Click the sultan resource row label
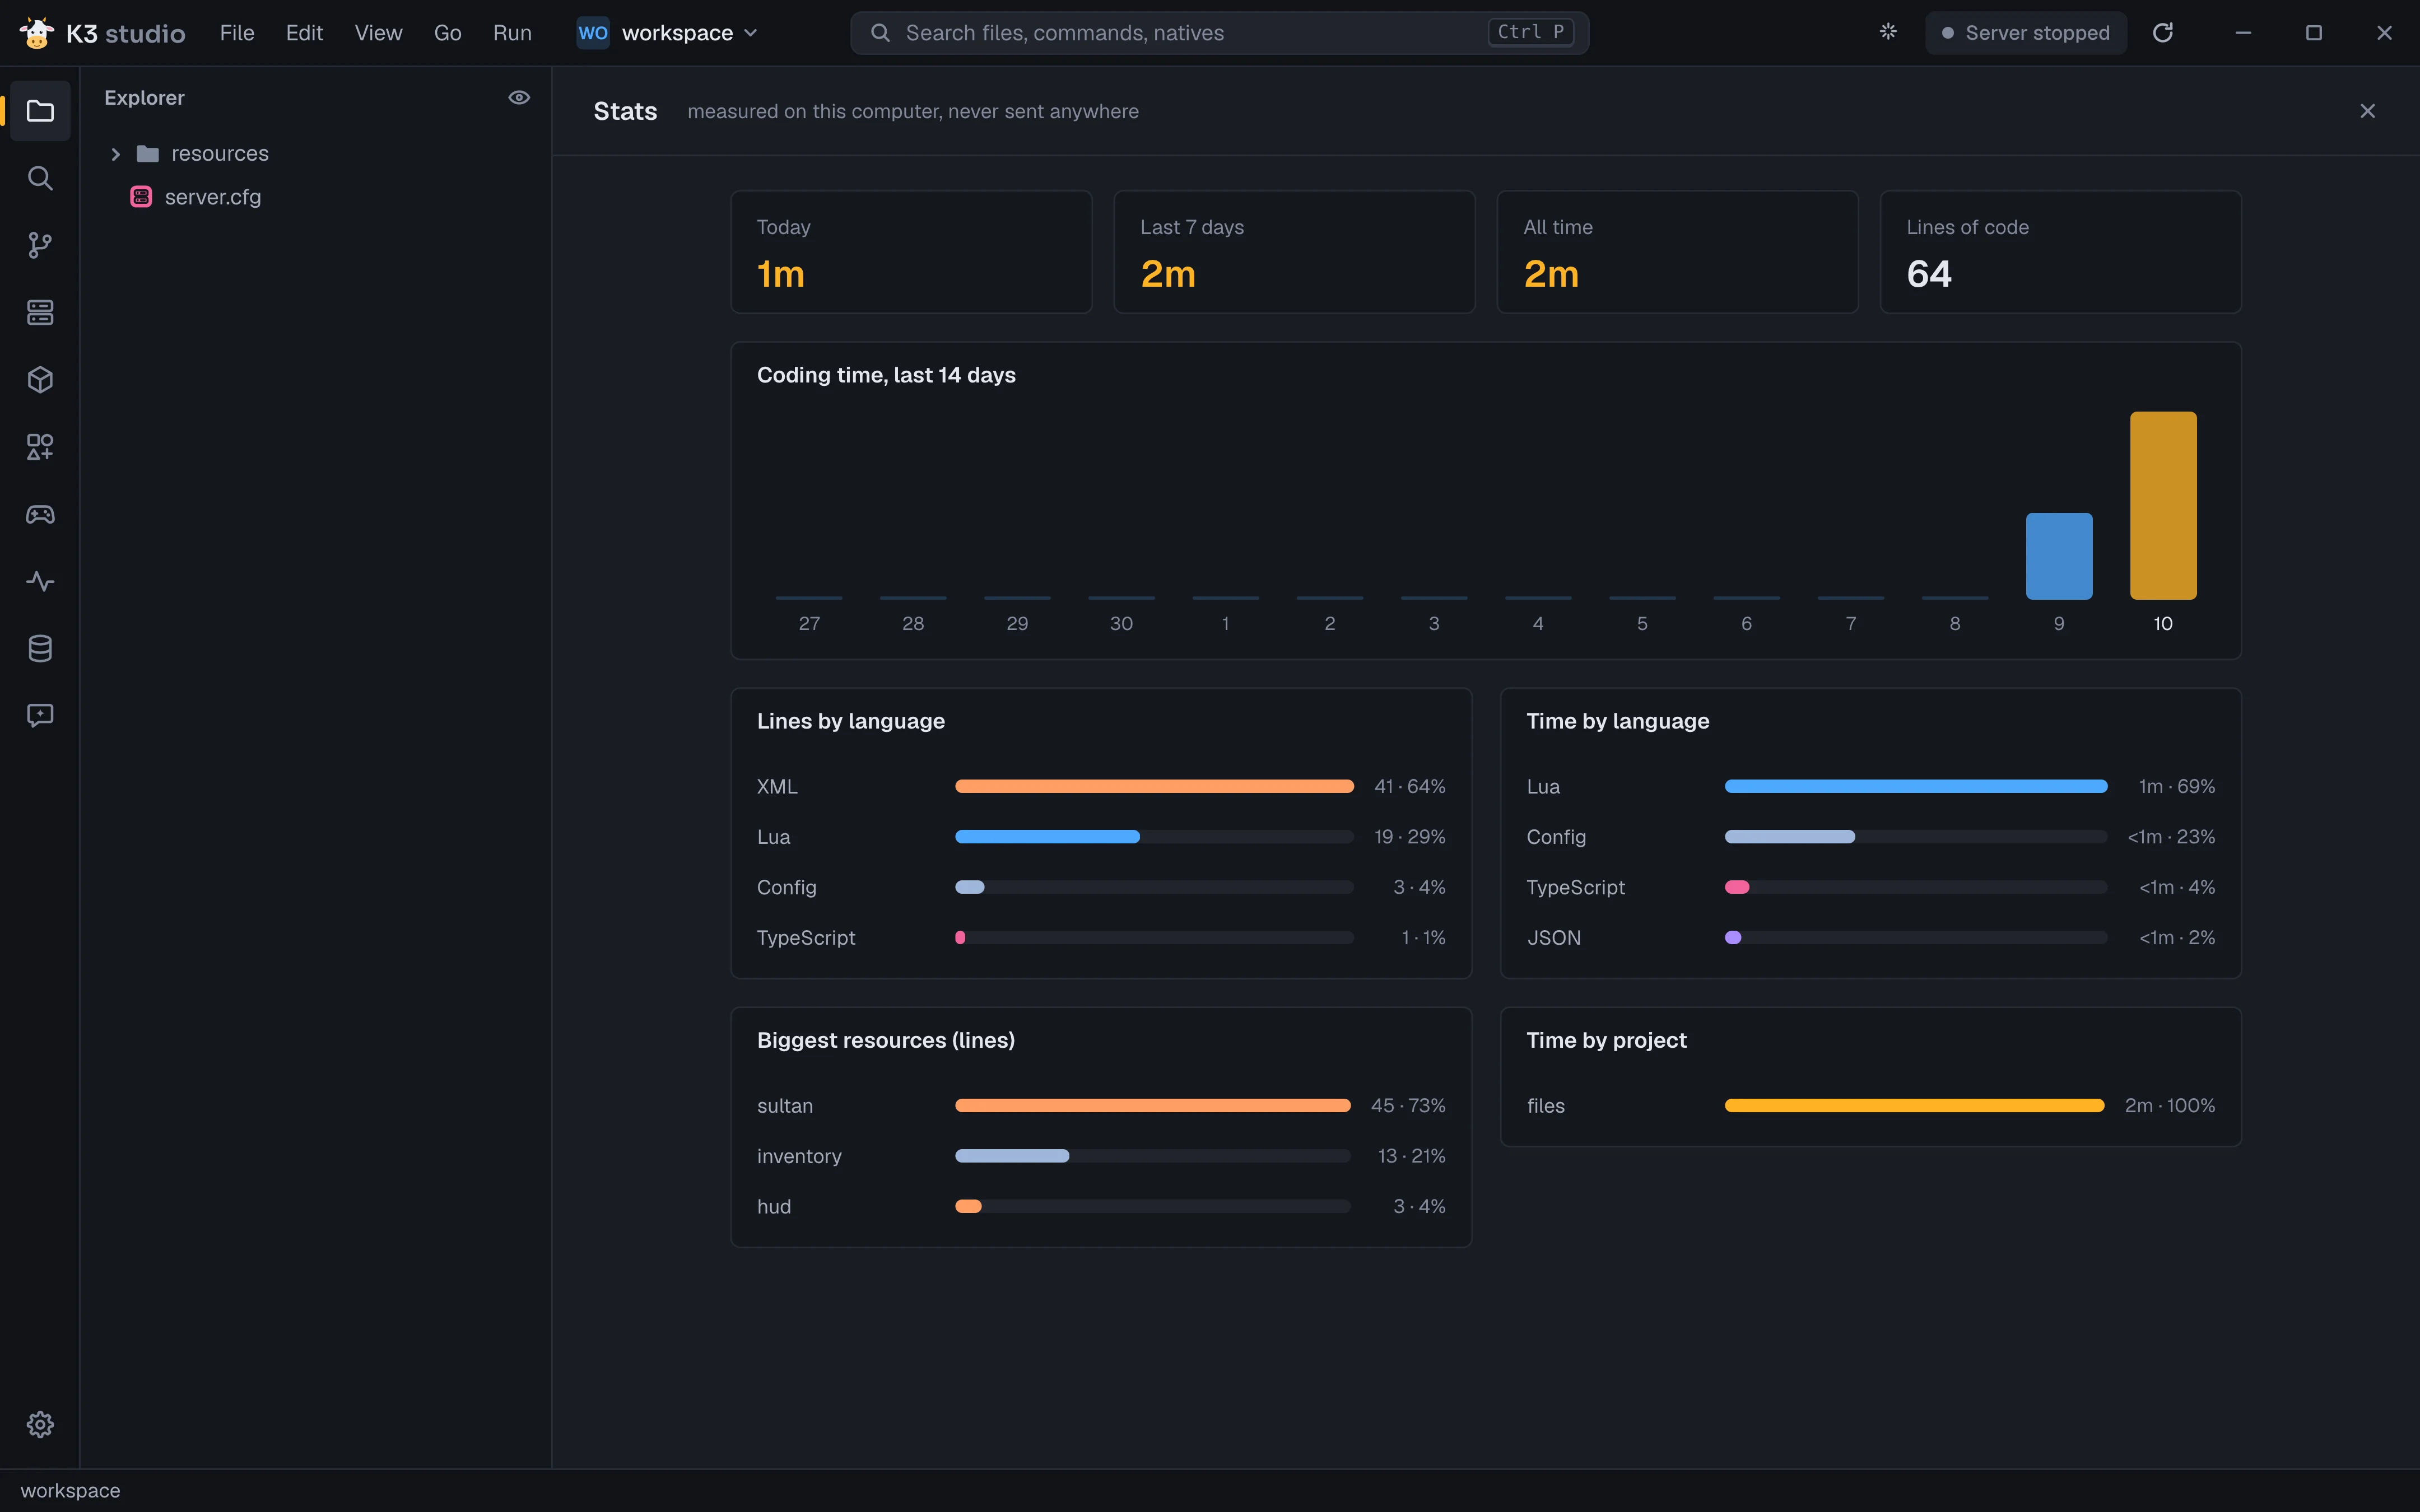The width and height of the screenshot is (2420, 1512). pos(785,1106)
